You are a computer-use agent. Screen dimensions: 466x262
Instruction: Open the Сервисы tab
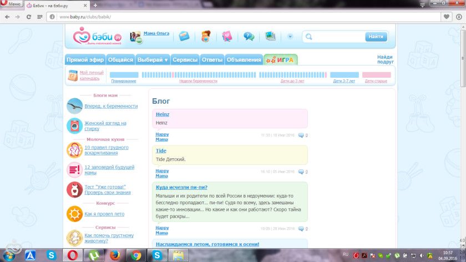pos(185,60)
